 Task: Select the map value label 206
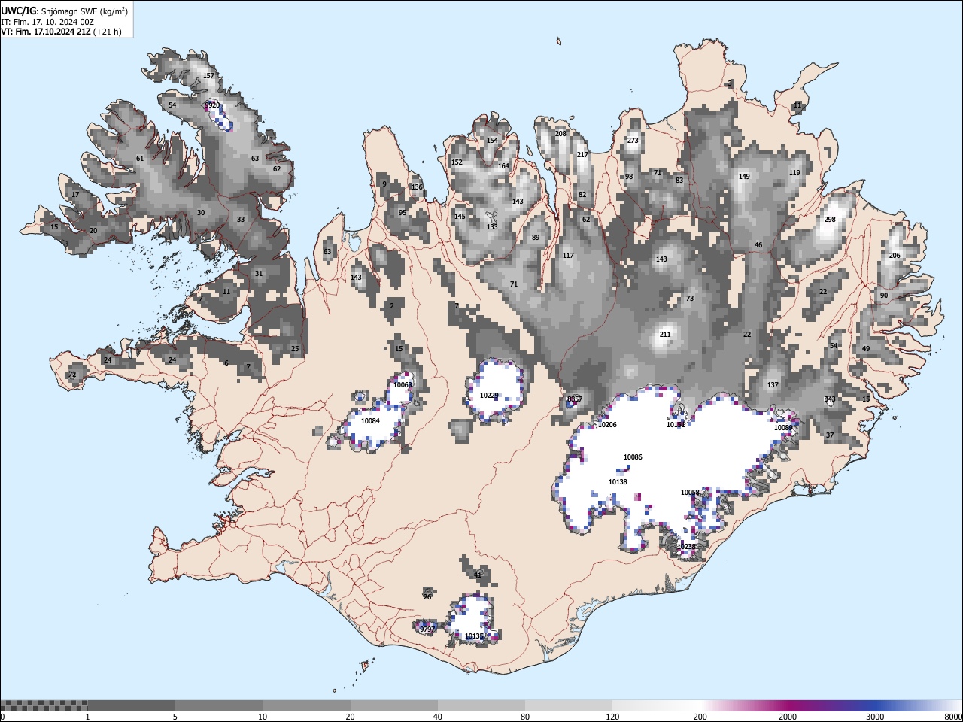pyautogui.click(x=895, y=256)
